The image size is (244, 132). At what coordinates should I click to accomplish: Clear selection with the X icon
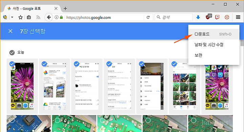[11, 31]
